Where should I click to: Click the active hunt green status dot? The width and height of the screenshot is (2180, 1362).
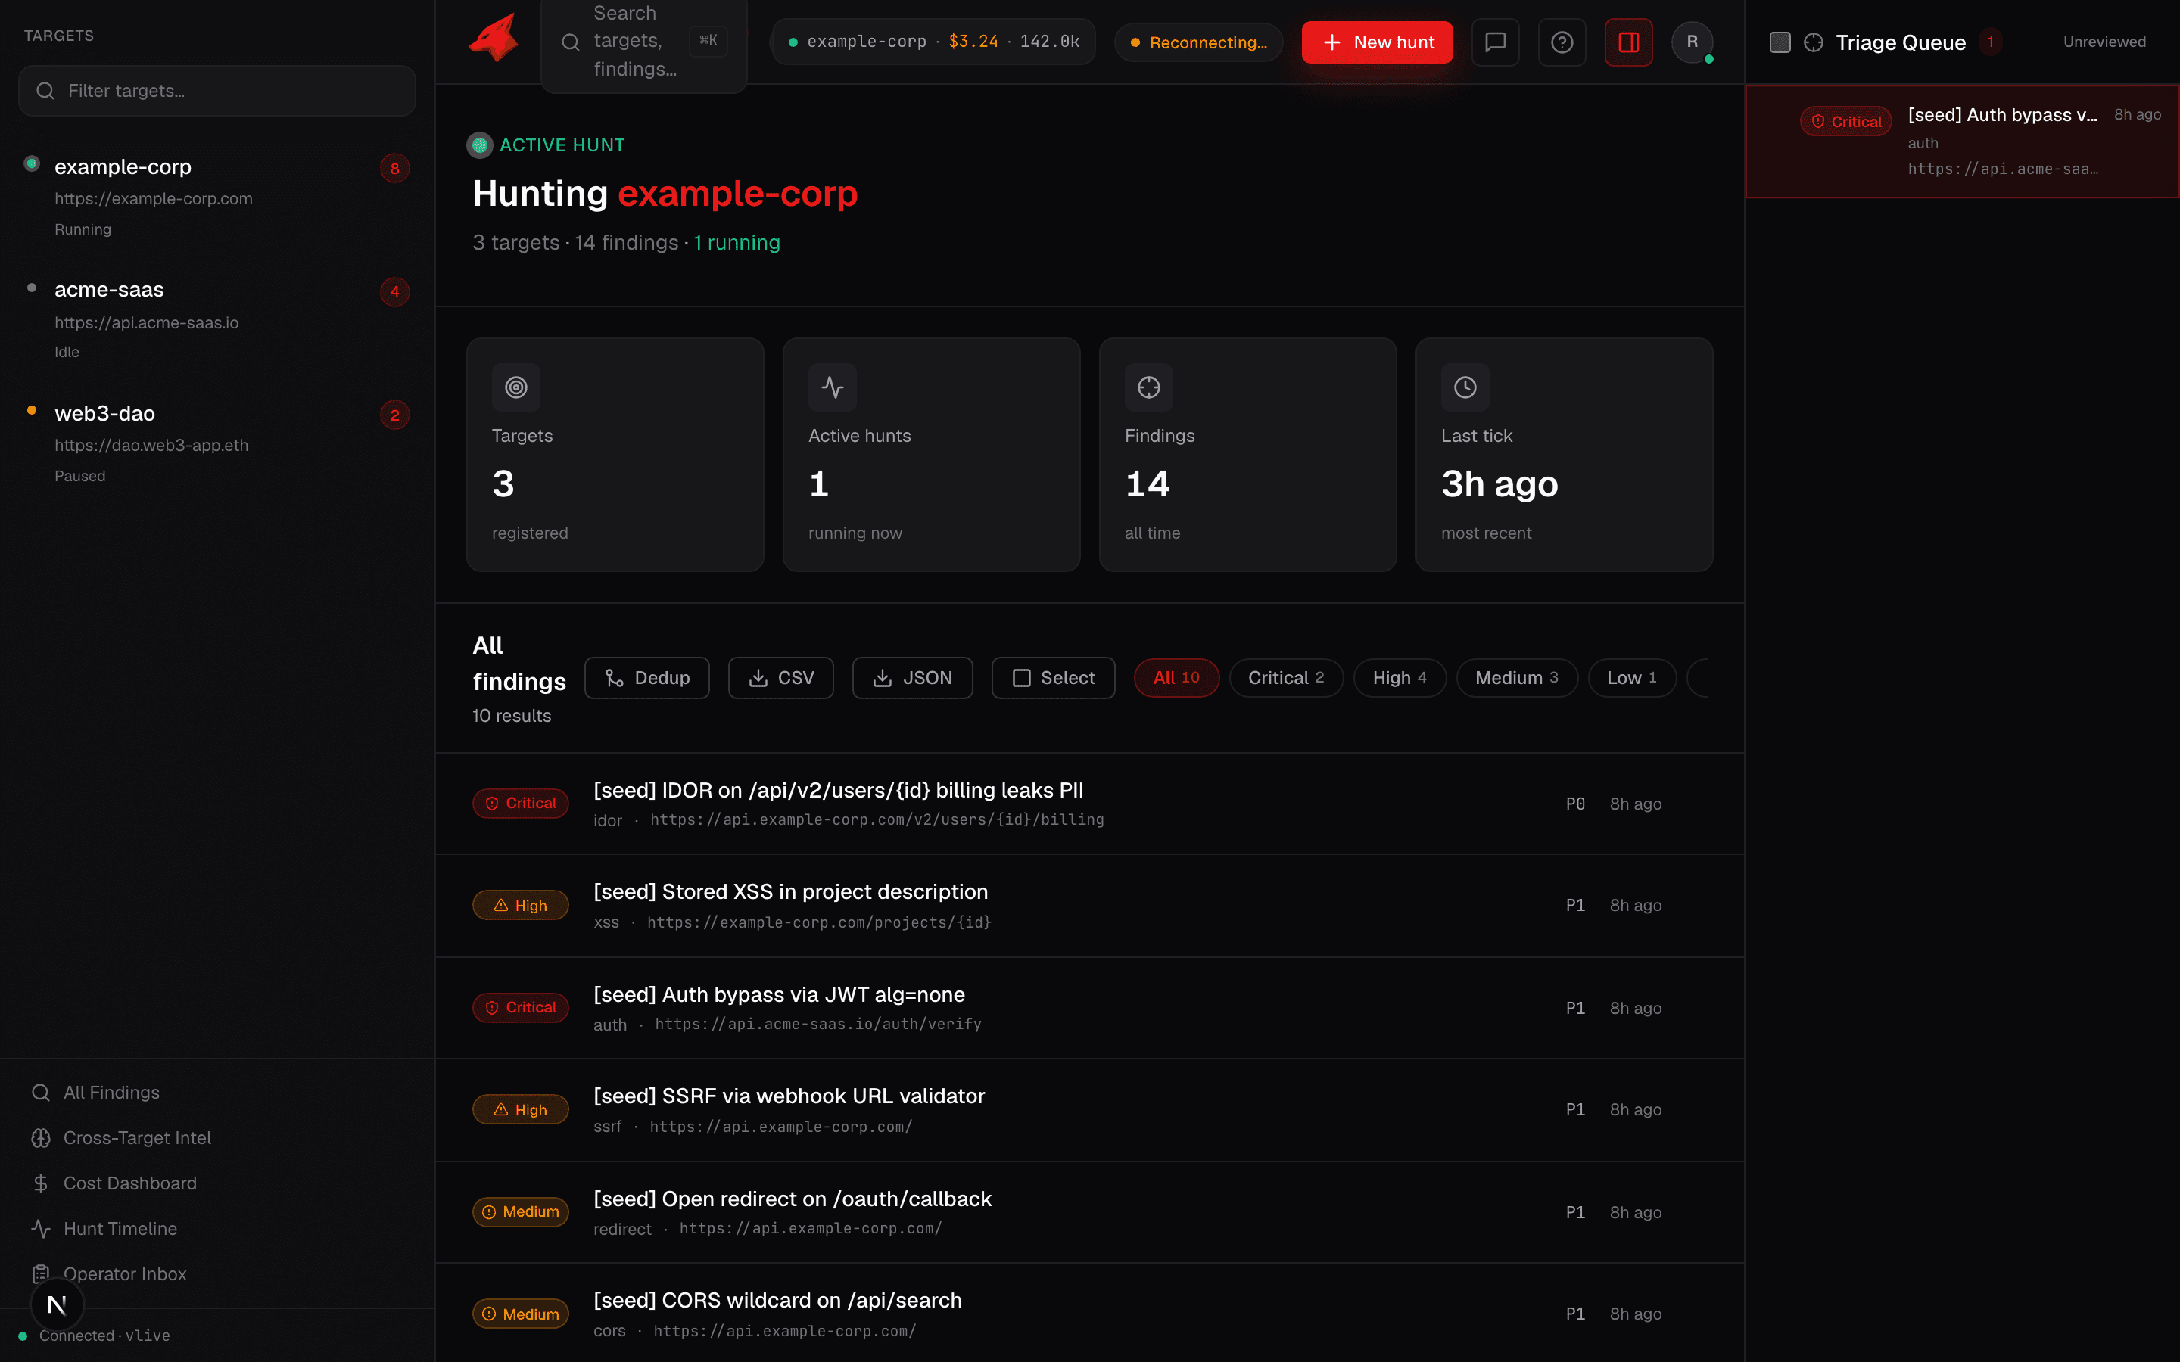pyautogui.click(x=480, y=145)
